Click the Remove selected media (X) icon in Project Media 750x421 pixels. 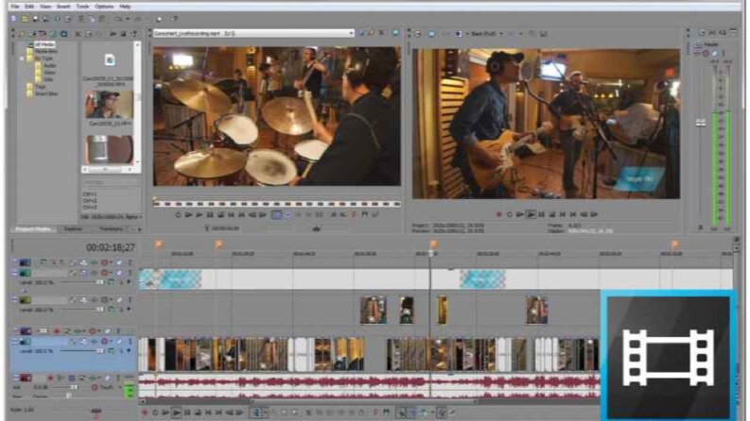tap(78, 34)
